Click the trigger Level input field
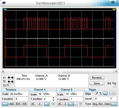This screenshot has height=108, width=119. click(x=101, y=99)
